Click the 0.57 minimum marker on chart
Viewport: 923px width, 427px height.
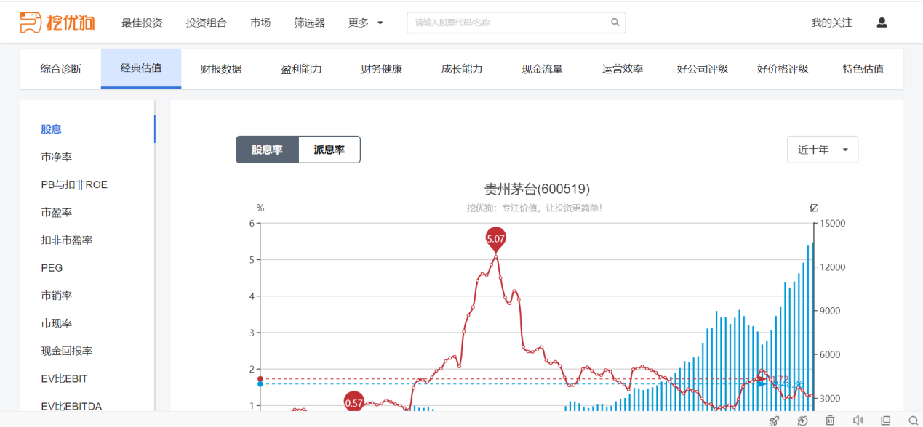353,402
